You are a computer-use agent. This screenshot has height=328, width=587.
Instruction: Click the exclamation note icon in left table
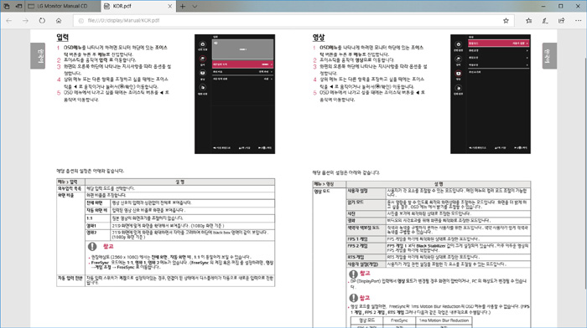point(92,247)
